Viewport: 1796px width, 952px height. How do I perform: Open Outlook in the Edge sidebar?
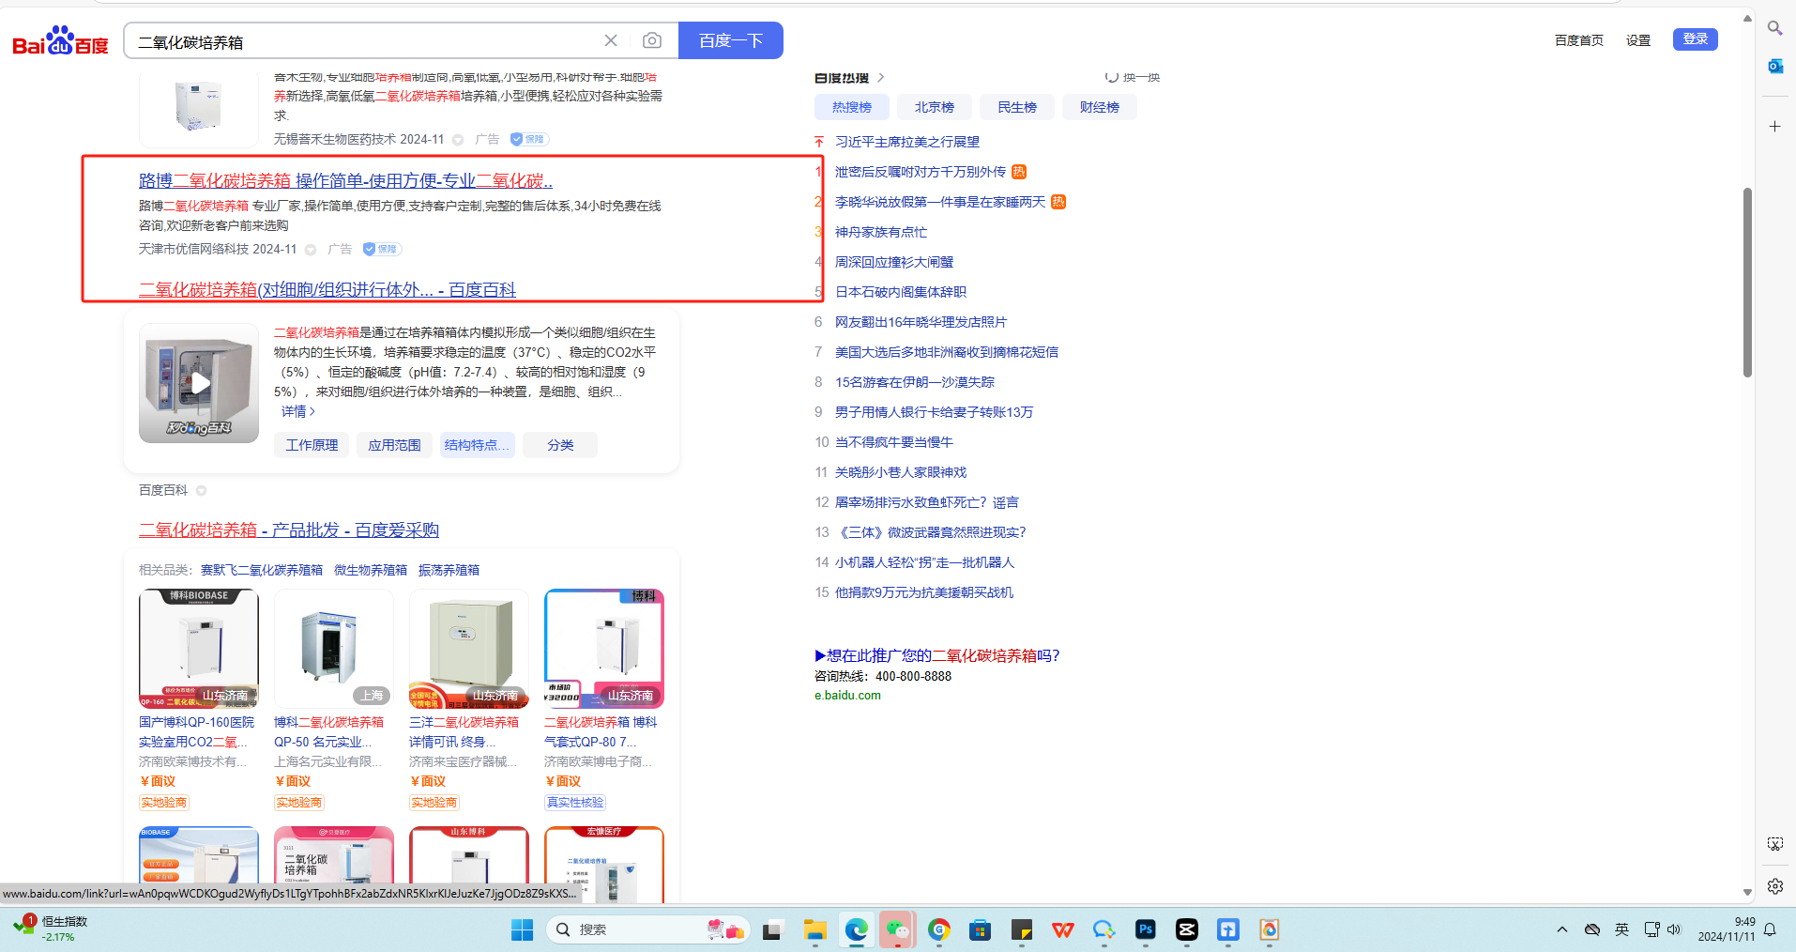click(1774, 66)
